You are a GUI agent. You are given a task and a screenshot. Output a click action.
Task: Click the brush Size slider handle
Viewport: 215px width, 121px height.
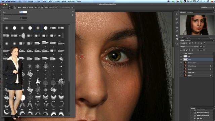[12, 15]
